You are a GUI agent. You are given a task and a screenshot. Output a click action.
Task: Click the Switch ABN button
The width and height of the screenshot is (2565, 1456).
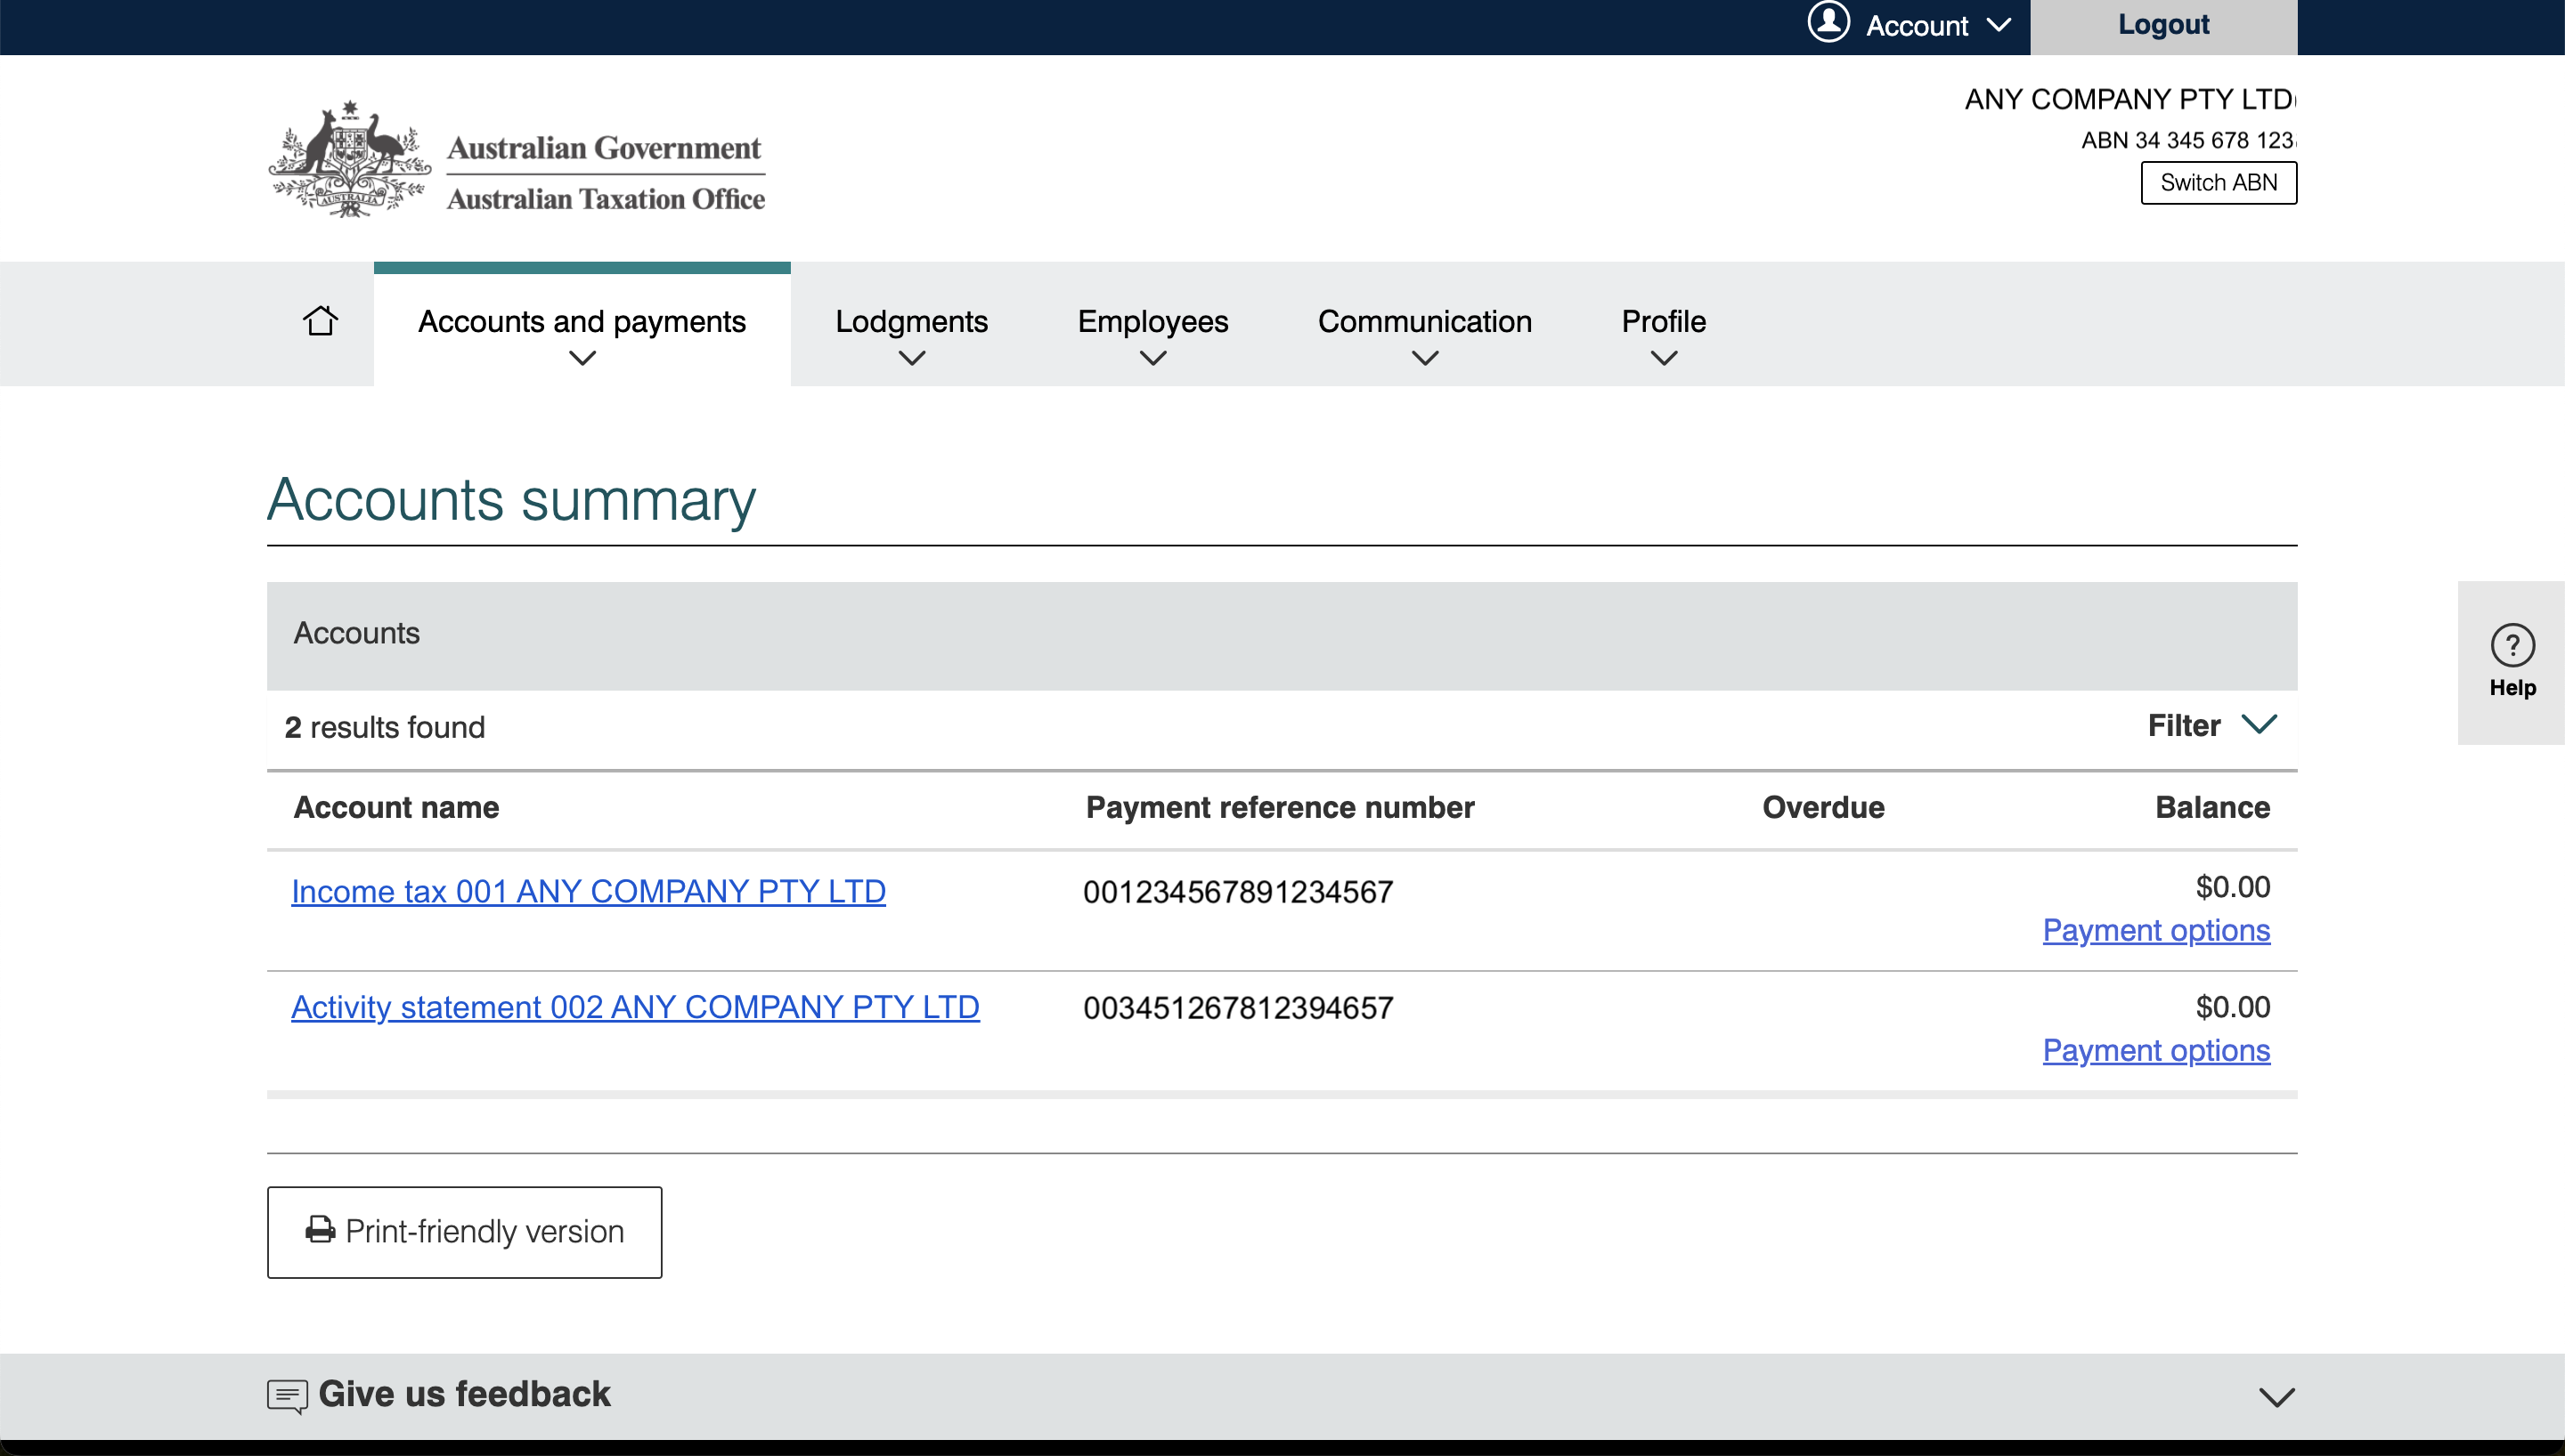coord(2217,183)
